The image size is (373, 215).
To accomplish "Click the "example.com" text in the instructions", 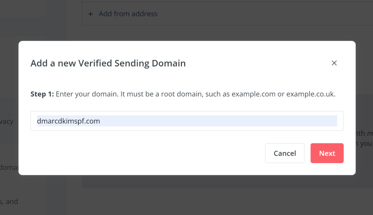I will [x=254, y=94].
